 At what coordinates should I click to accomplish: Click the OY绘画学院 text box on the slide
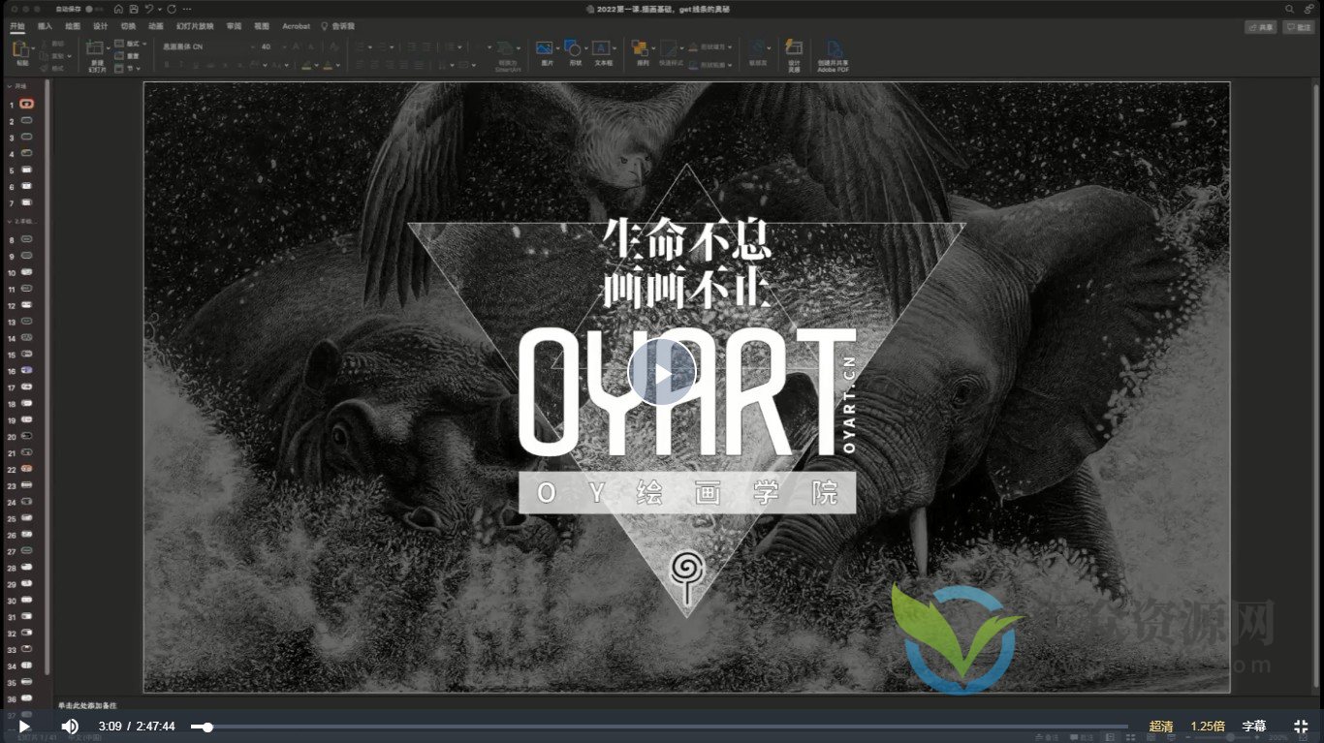pos(687,492)
